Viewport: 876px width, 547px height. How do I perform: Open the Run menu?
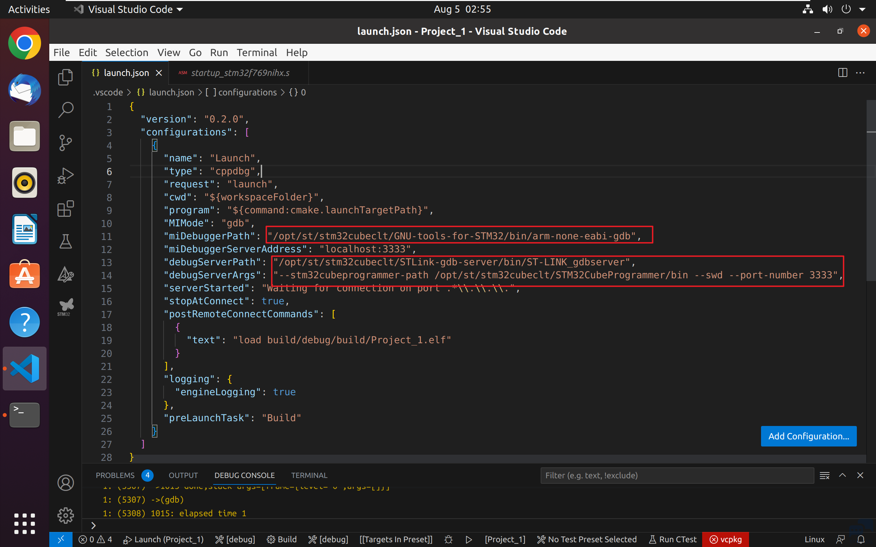pyautogui.click(x=219, y=52)
